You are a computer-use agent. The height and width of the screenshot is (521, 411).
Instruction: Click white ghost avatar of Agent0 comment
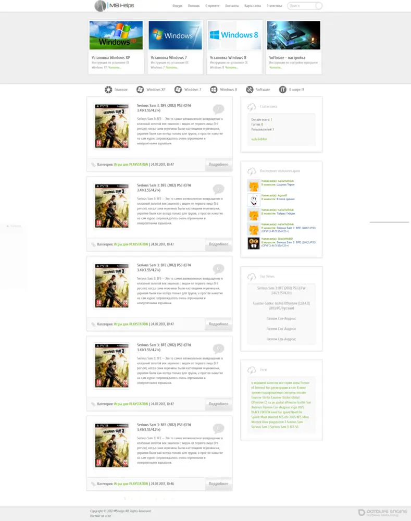point(254,200)
